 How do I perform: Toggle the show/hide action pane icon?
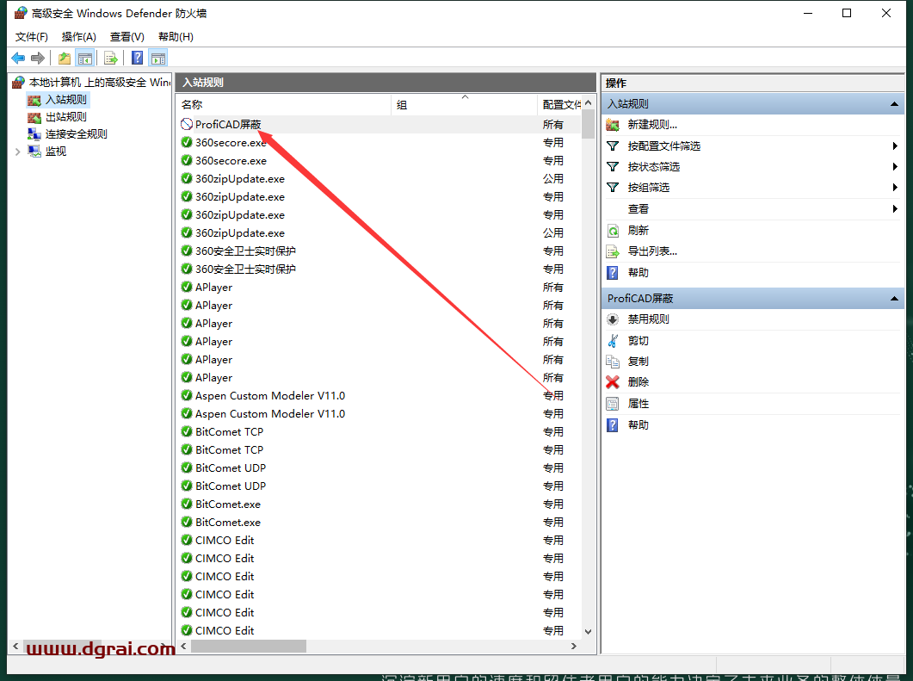tap(157, 58)
